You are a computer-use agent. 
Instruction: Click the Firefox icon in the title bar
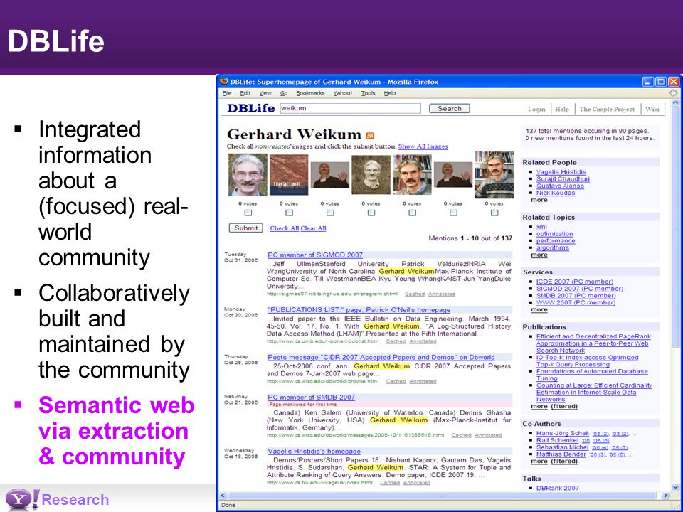point(224,81)
